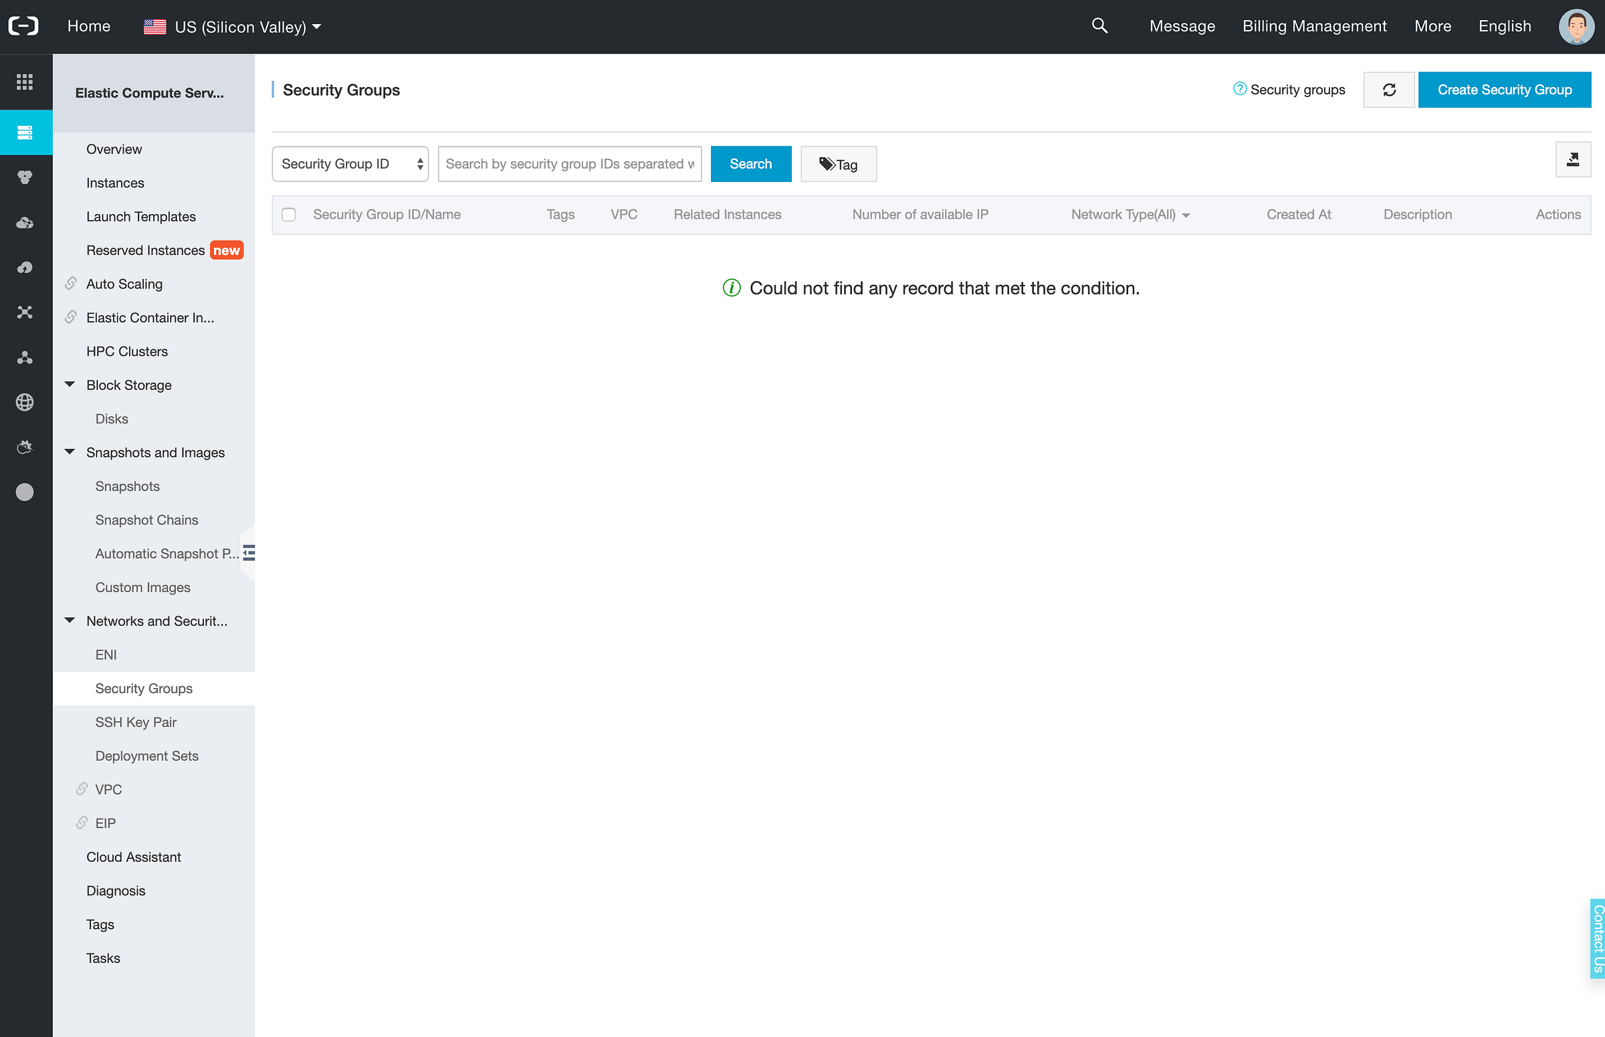Click the Create Security Group button
The width and height of the screenshot is (1605, 1037).
[1504, 90]
